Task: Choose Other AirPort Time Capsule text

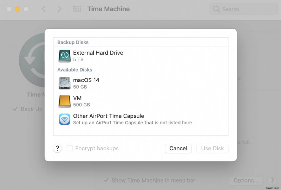Action: click(x=109, y=116)
